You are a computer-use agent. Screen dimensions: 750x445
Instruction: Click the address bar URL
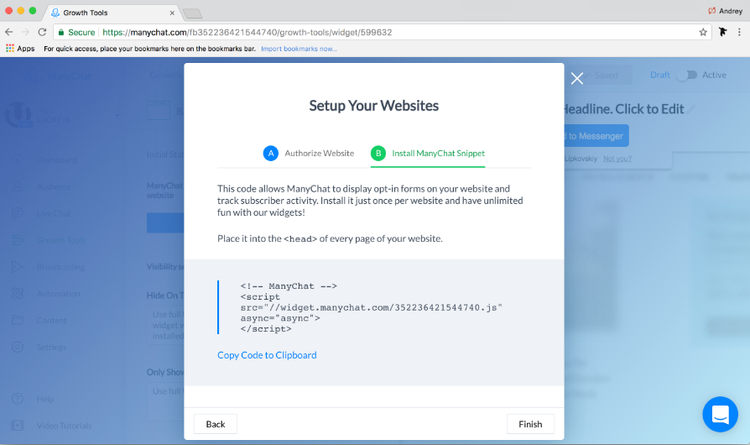click(247, 32)
